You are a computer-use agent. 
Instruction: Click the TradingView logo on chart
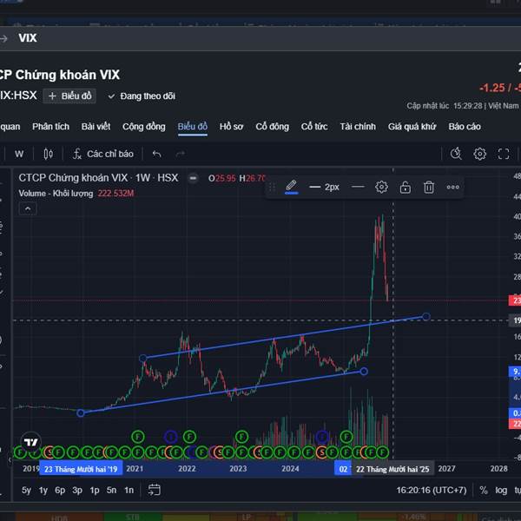pos(31,442)
